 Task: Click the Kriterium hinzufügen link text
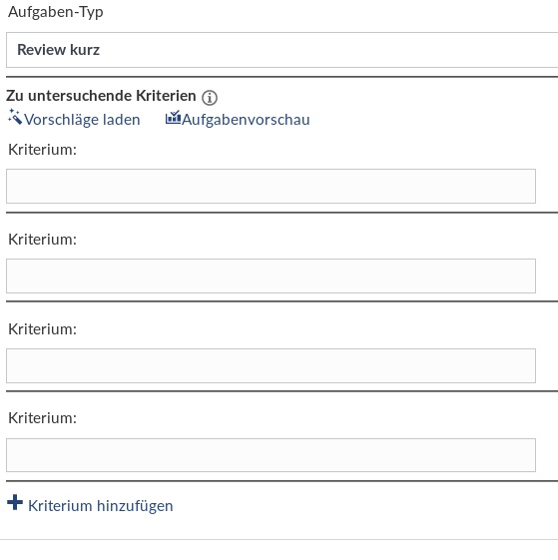pyautogui.click(x=101, y=506)
